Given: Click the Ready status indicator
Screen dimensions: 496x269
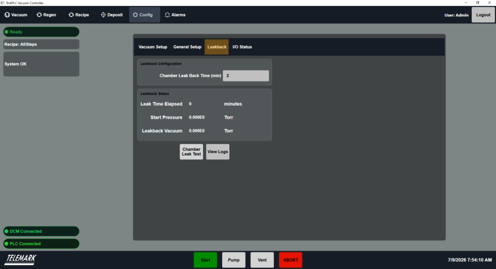Looking at the screenshot, I should click(x=41, y=32).
